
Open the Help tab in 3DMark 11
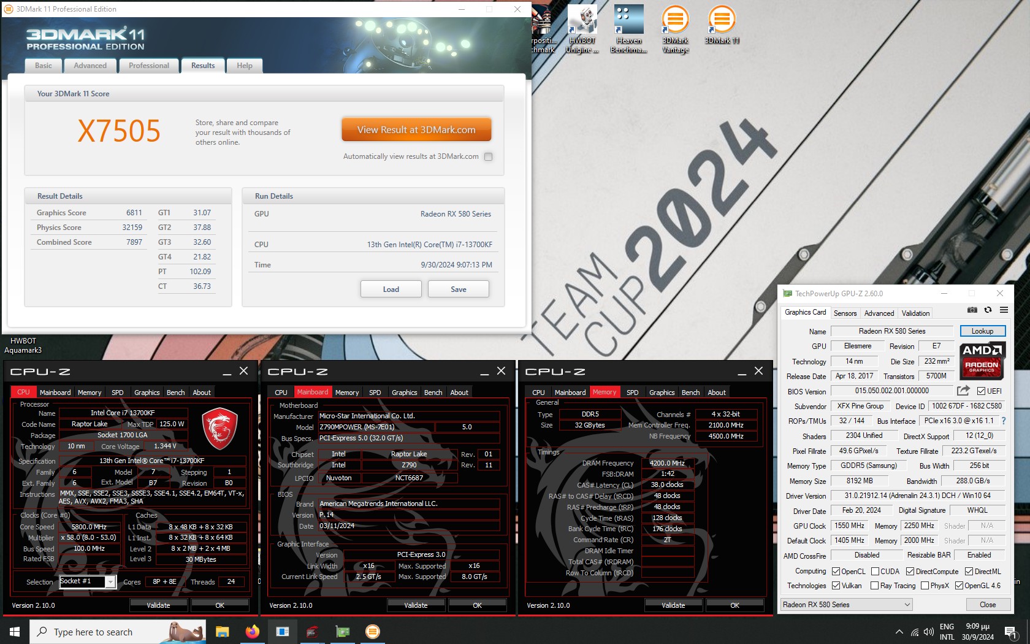tap(245, 66)
